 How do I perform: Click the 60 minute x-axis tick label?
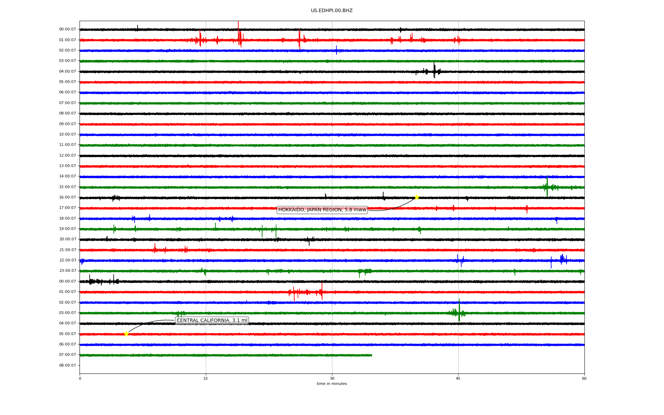pyautogui.click(x=584, y=378)
